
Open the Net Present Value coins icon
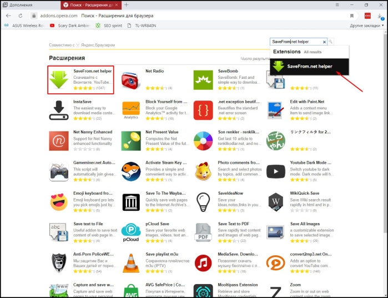[131, 141]
